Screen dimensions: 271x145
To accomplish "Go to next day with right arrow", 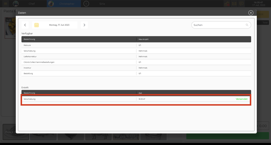I will point(85,25).
